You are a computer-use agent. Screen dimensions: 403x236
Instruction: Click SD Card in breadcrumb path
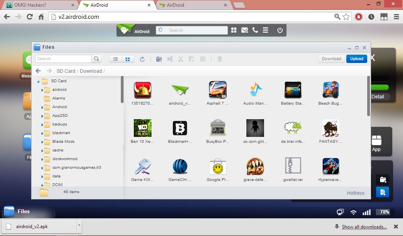click(66, 71)
